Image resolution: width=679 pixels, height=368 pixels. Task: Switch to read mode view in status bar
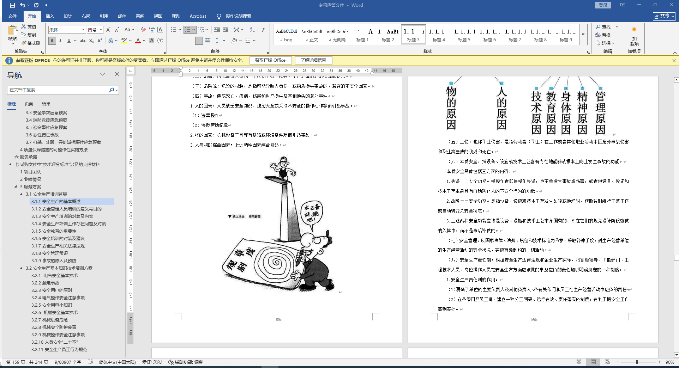[x=579, y=362]
